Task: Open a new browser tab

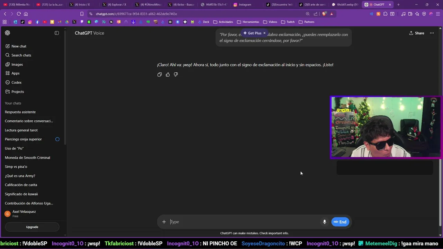Action: (398, 4)
